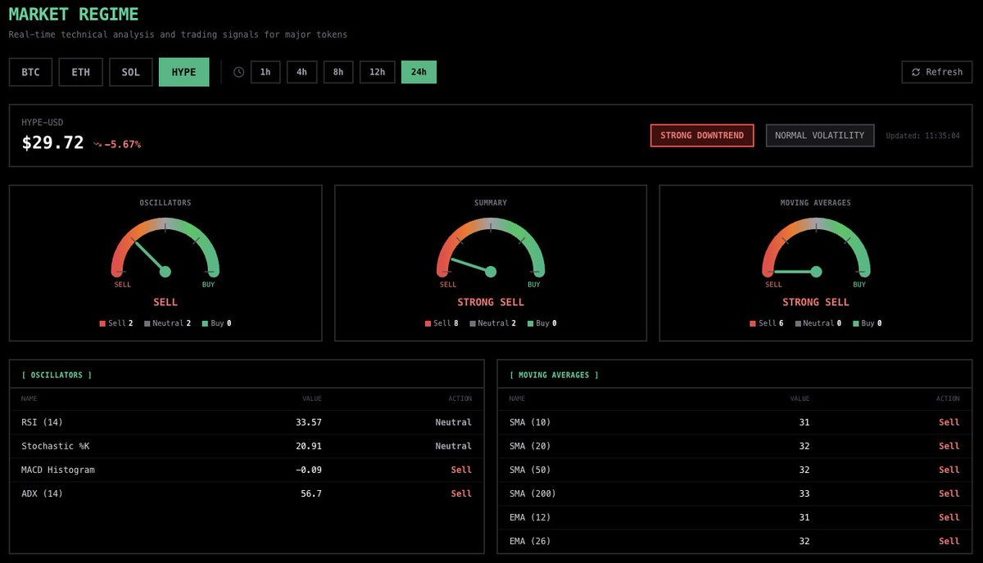This screenshot has width=983, height=563.
Task: Click the ADX (14) row name
Action: click(x=42, y=493)
